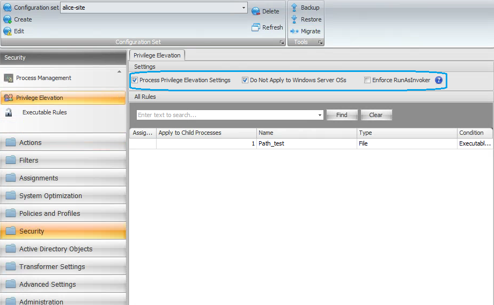This screenshot has height=305, width=494.
Task: Click the Restore arrow icon
Action: click(294, 19)
